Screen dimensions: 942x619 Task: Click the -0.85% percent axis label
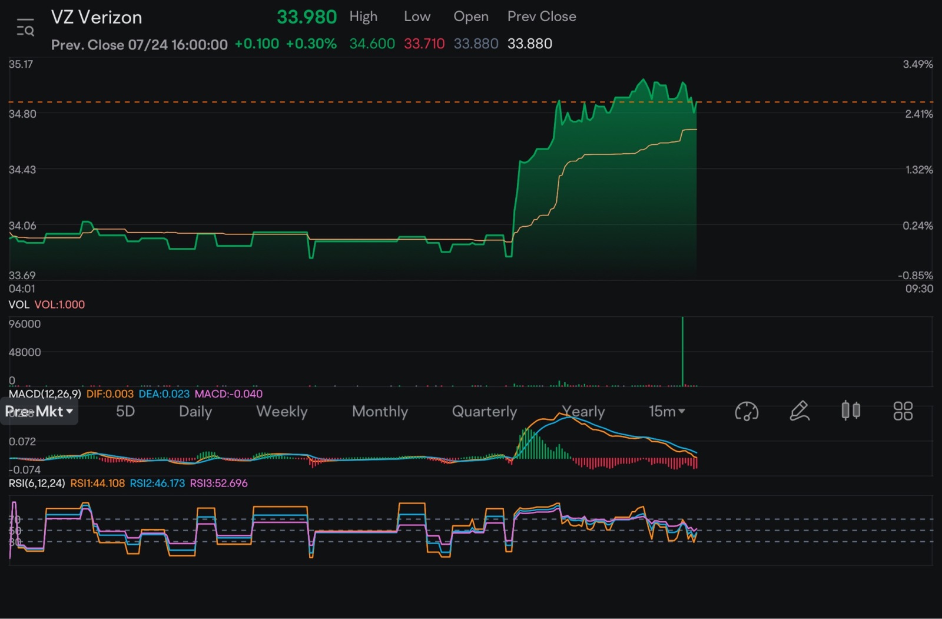[x=916, y=275]
